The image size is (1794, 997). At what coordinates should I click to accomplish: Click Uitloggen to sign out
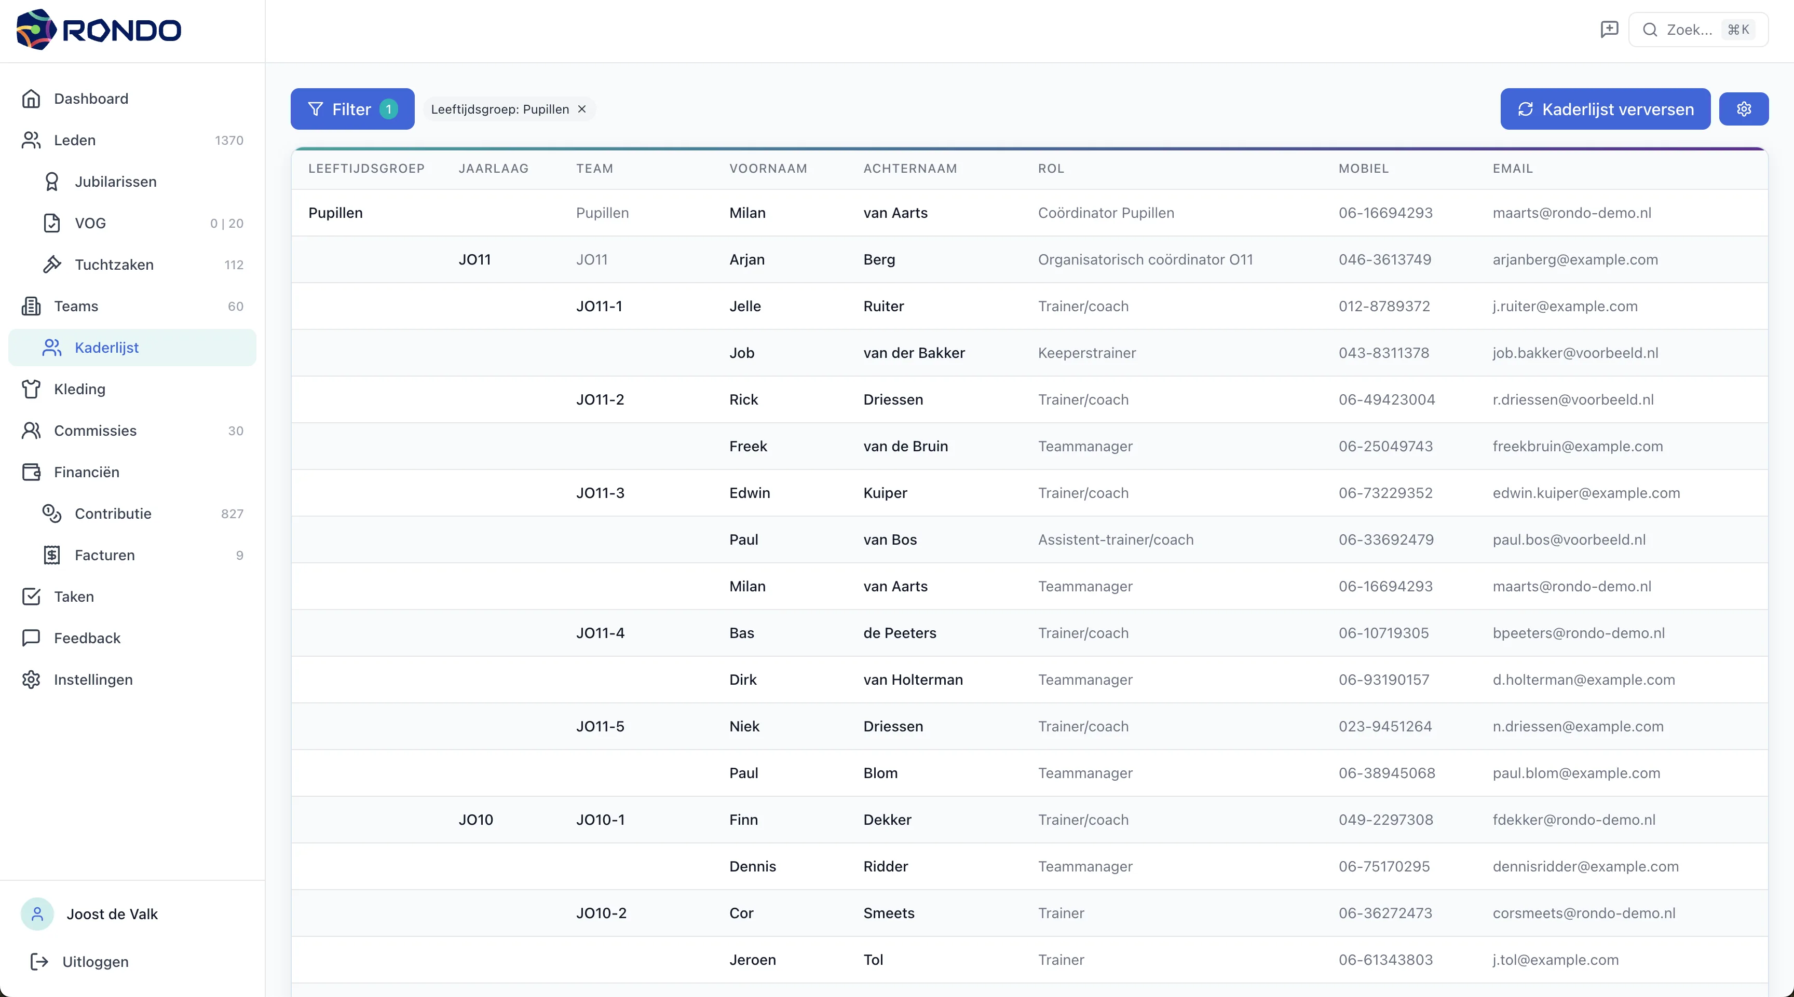point(94,962)
